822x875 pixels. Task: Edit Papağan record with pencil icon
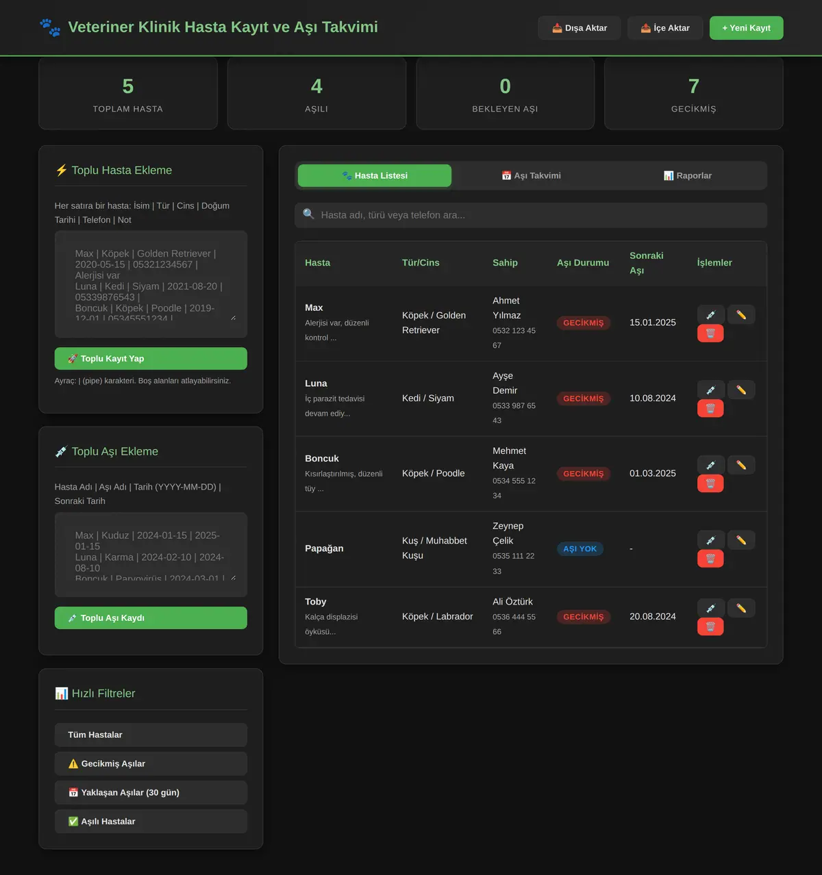(741, 540)
